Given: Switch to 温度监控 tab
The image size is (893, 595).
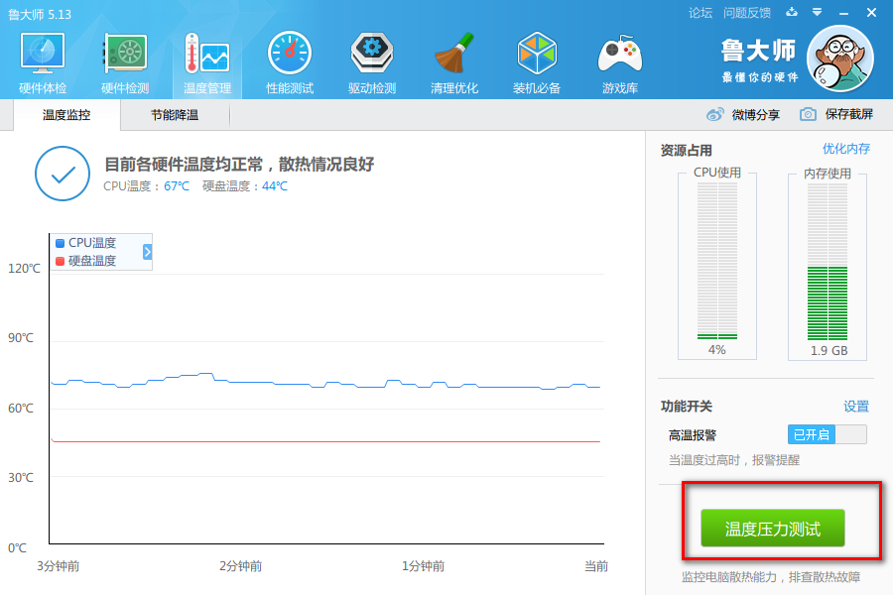Looking at the screenshot, I should pos(66,115).
